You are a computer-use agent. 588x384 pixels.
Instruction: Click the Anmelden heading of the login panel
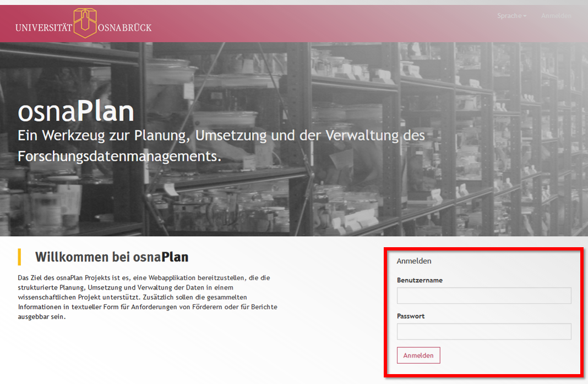pos(414,261)
